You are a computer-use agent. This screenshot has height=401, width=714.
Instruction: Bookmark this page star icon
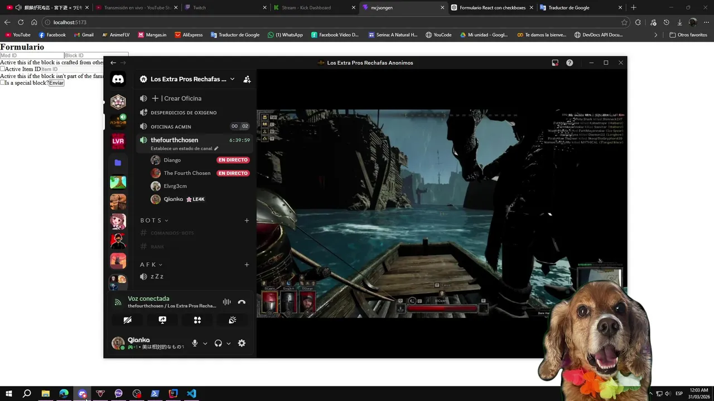pyautogui.click(x=624, y=22)
